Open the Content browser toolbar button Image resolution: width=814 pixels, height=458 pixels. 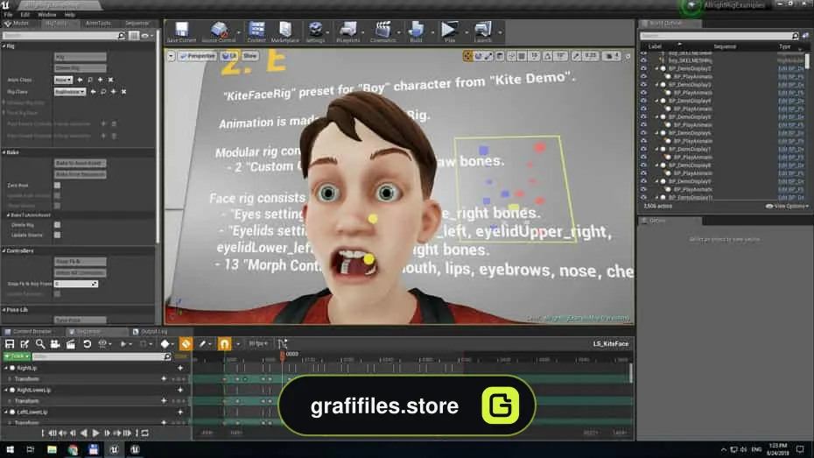[256, 32]
